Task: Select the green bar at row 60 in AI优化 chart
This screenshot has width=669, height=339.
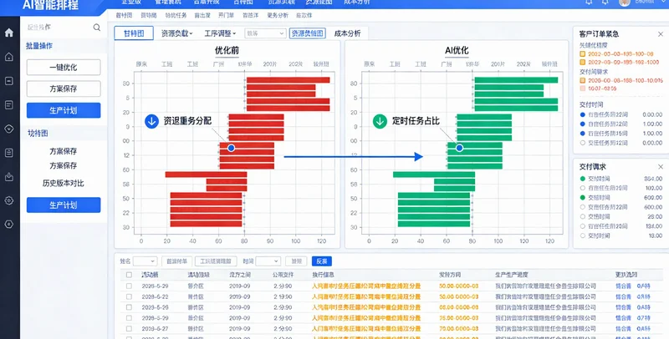Action: [434, 175]
